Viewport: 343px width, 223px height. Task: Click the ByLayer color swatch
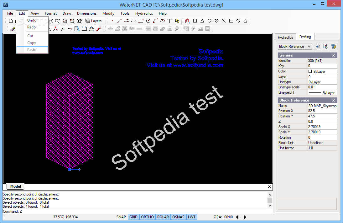click(x=310, y=71)
